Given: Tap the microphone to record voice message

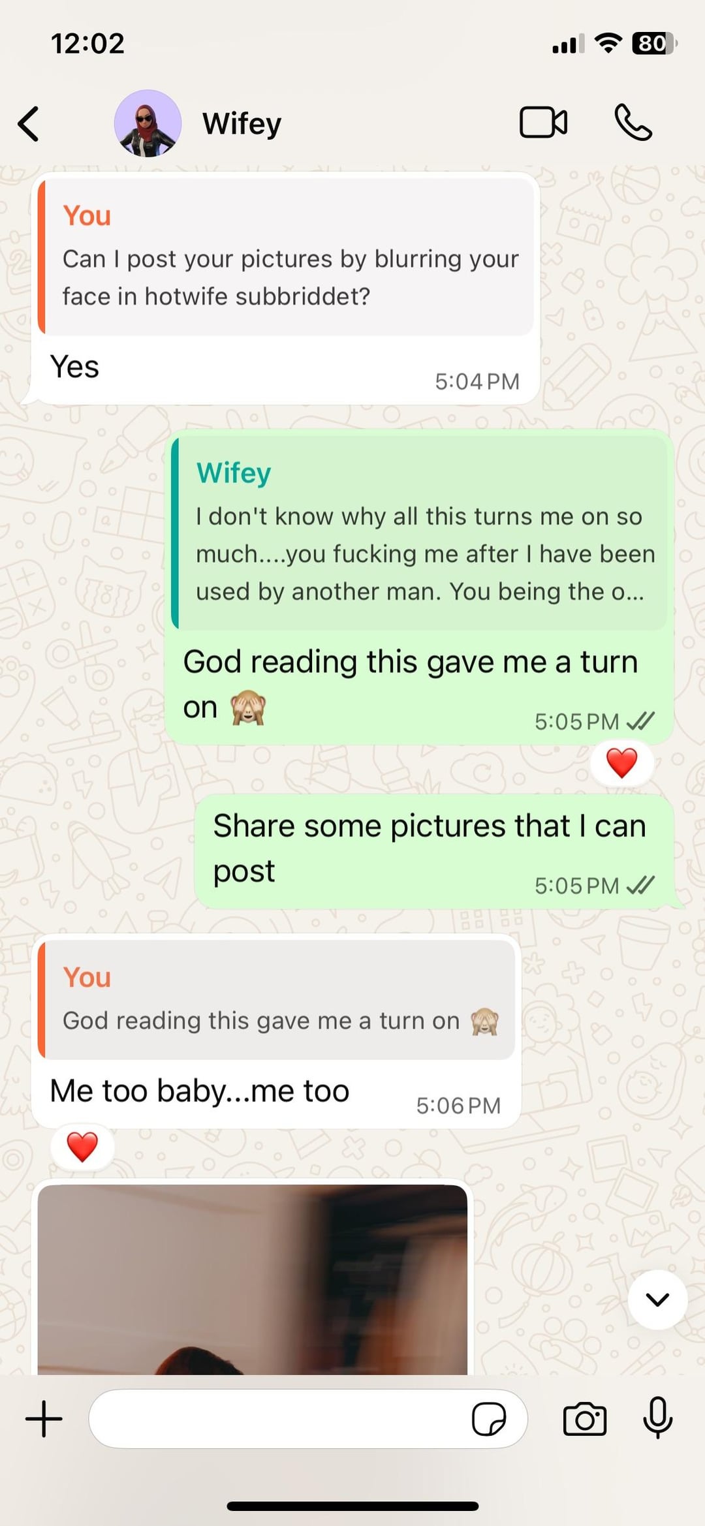Looking at the screenshot, I should [x=657, y=1418].
